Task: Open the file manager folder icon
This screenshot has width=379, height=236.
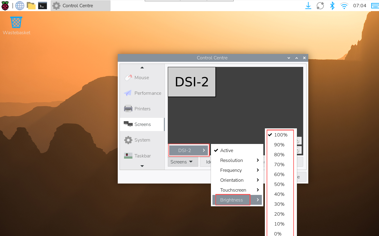Action: click(x=31, y=6)
